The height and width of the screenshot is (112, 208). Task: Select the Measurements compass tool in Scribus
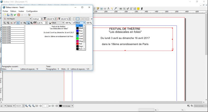coord(109,9)
